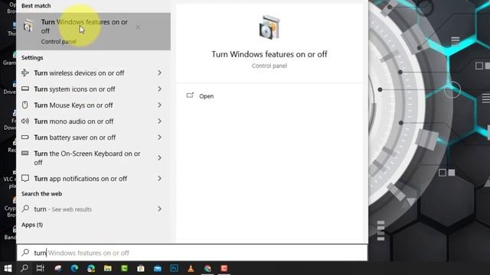The height and width of the screenshot is (275, 490).
Task: Click the mouse icon beside Mouse Keys
Action: pos(25,105)
